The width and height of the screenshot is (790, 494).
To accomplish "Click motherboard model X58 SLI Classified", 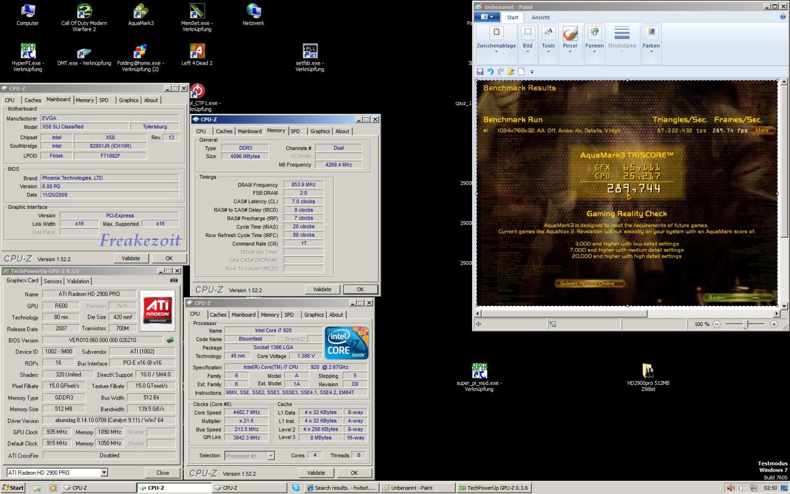I will pos(84,126).
